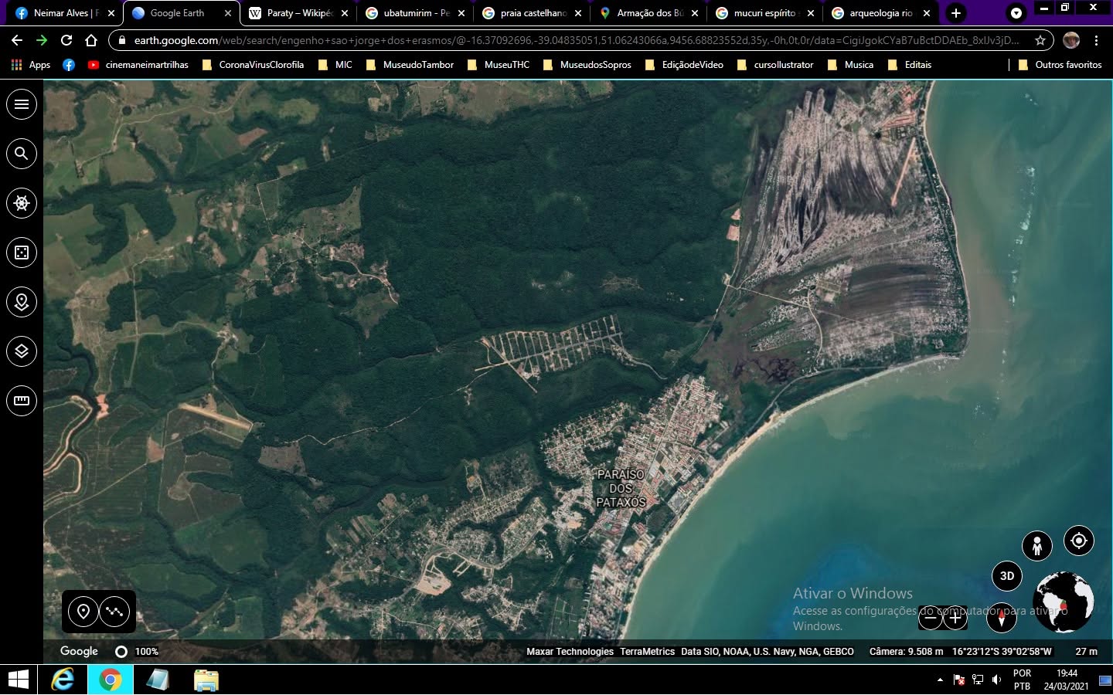Screen dimensions: 1113x695
Task: Reload the current page
Action: pyautogui.click(x=66, y=40)
